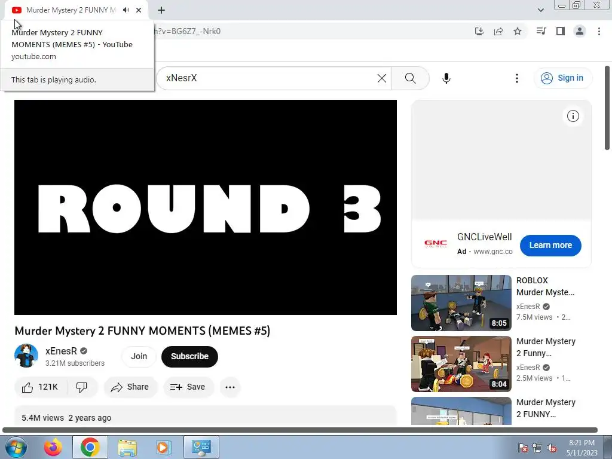Click Learn more on GNC ad
Screen dimensions: 612x459
pyautogui.click(x=550, y=246)
